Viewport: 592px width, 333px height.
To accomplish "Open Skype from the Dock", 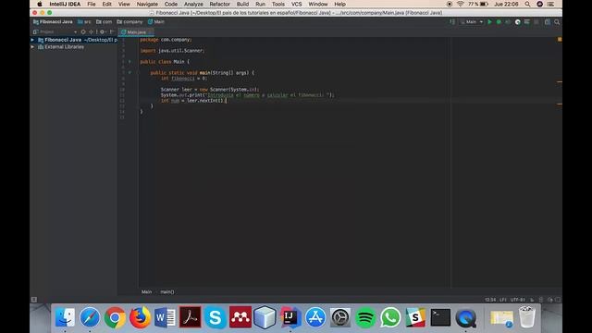I will [215, 317].
